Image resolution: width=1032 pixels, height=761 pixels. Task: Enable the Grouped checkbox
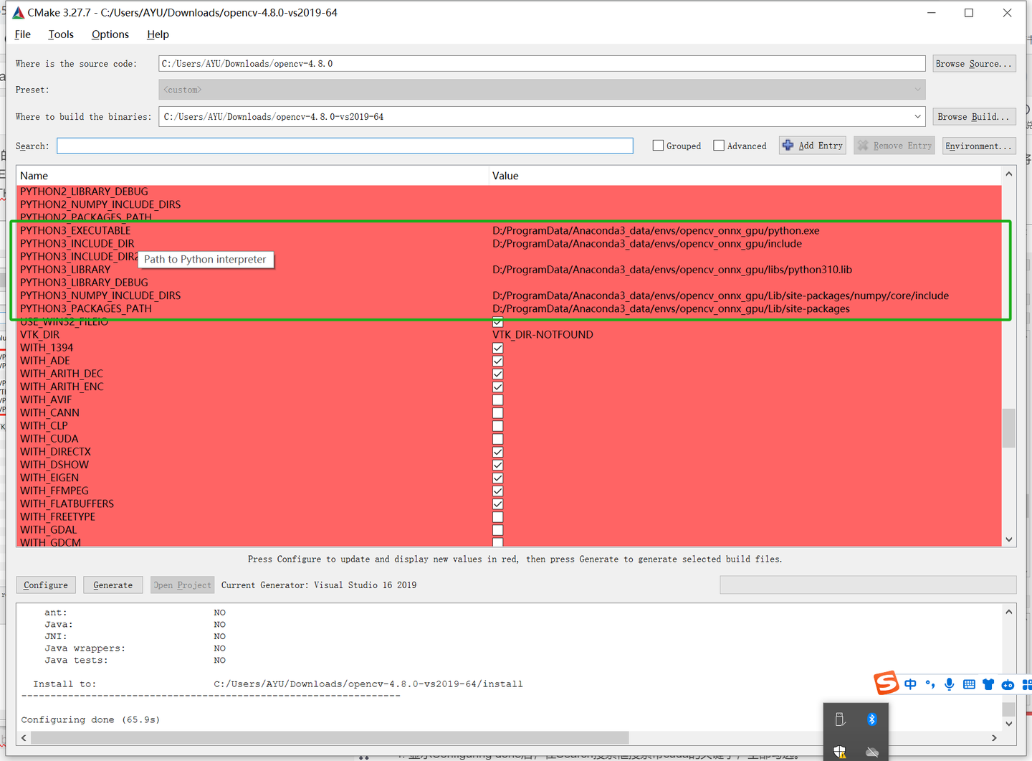[658, 145]
